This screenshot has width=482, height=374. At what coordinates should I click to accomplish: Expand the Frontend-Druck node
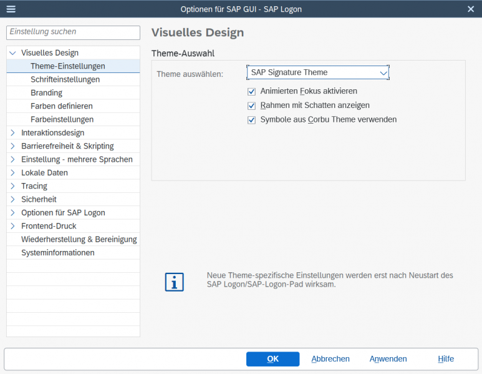tap(12, 226)
